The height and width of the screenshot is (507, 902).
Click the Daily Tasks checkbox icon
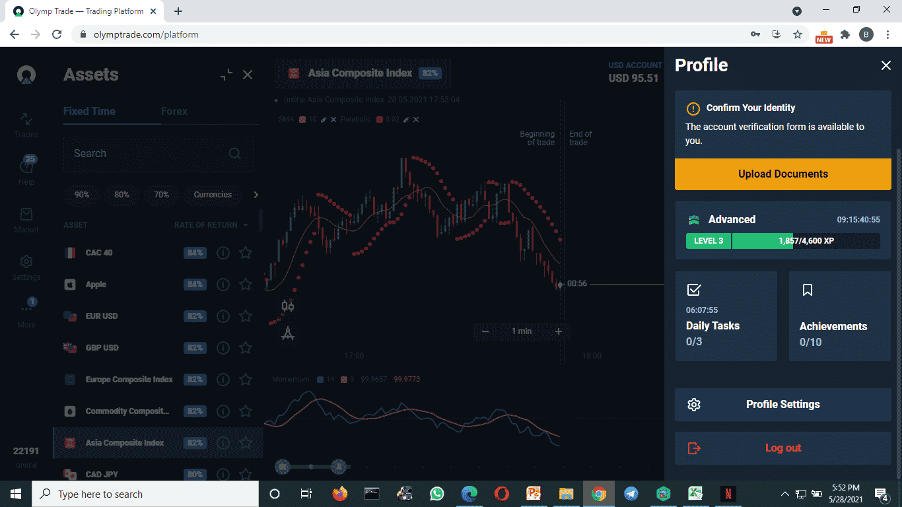[693, 290]
